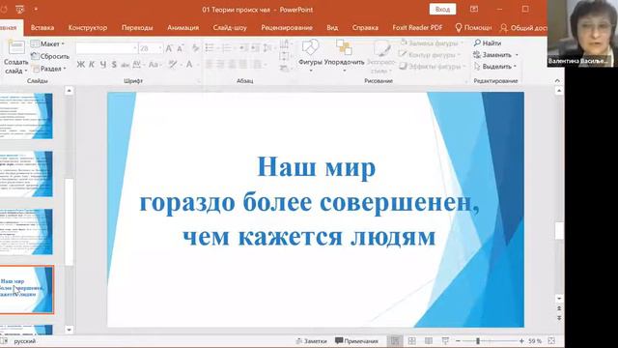
Task: Open the change case Aa menu
Action: [x=154, y=65]
